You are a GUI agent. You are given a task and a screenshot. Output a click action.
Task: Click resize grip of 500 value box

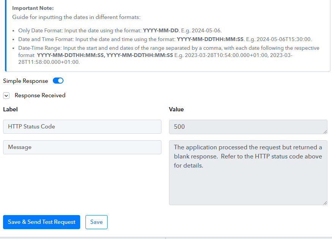pos(325,132)
